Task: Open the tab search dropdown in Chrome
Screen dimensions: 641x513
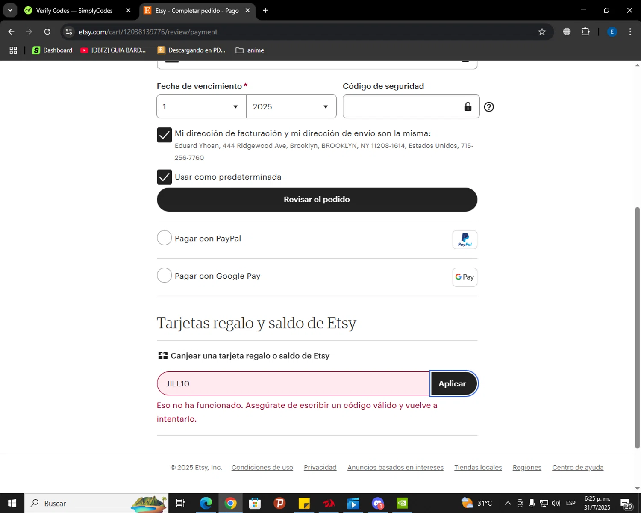Action: click(x=10, y=10)
